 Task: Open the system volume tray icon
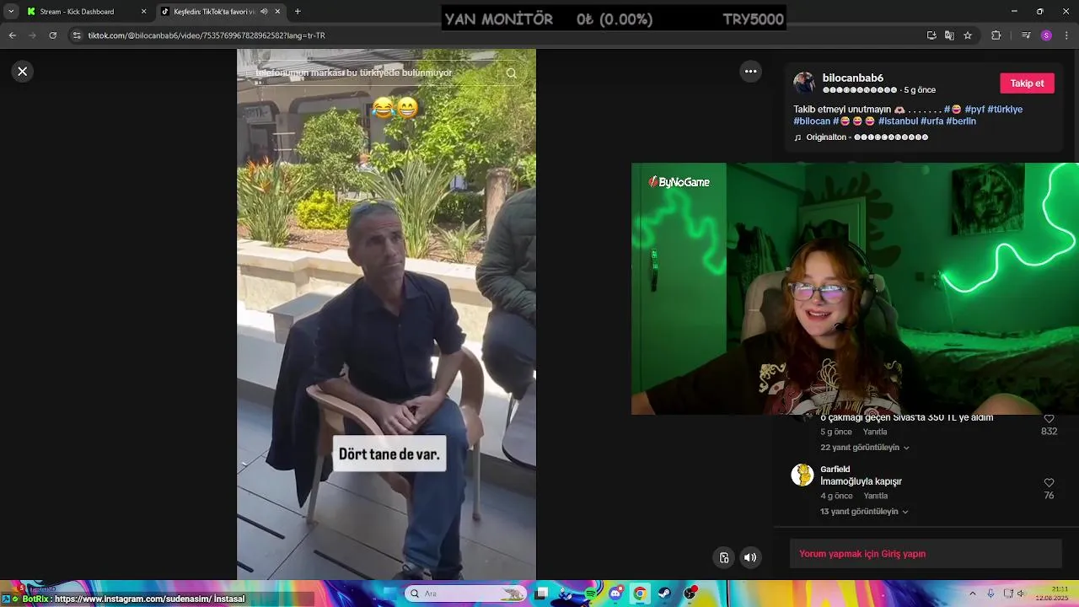pyautogui.click(x=1021, y=594)
